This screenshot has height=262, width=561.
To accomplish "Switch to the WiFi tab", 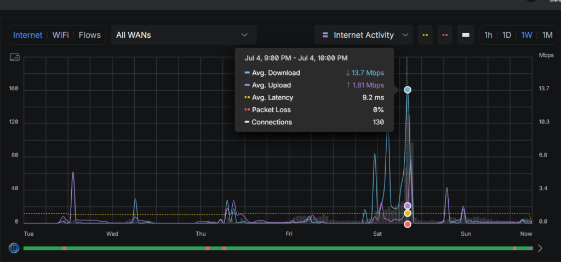I will pos(60,35).
